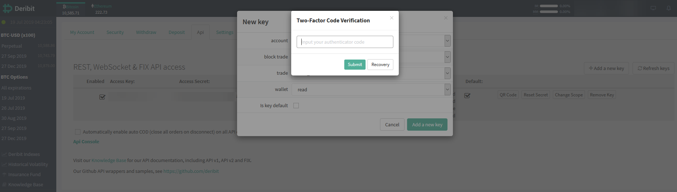Show the QR Code for the key
This screenshot has width=677, height=192.
[x=508, y=95]
